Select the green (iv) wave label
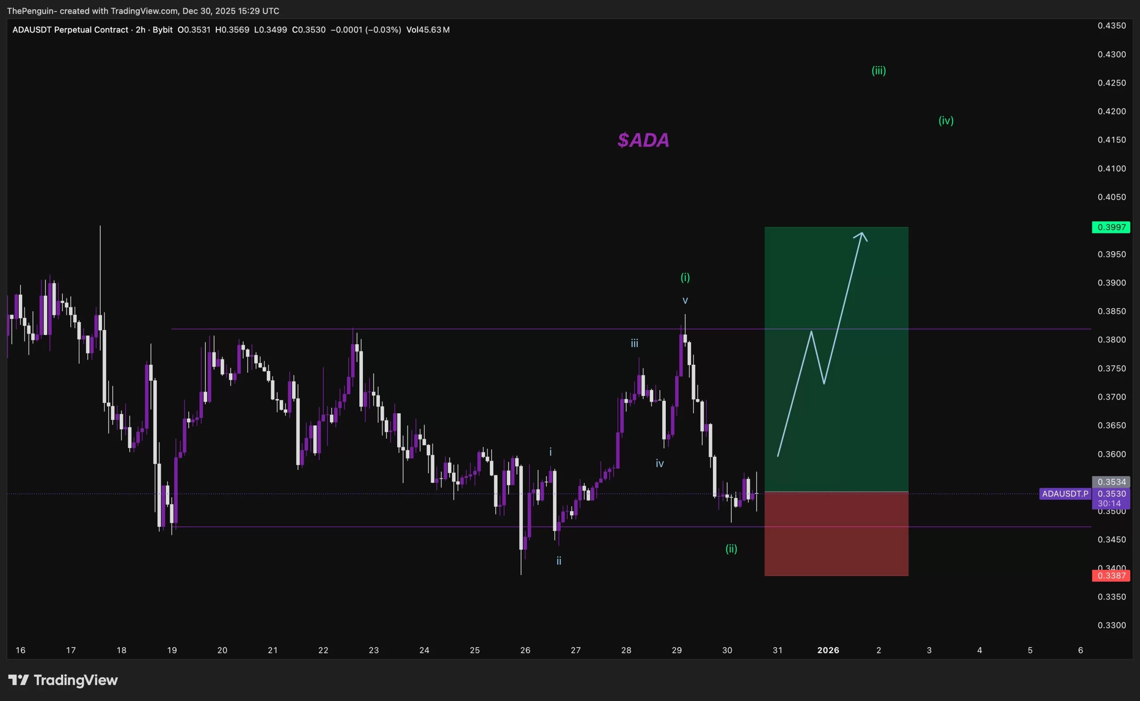 pos(946,121)
